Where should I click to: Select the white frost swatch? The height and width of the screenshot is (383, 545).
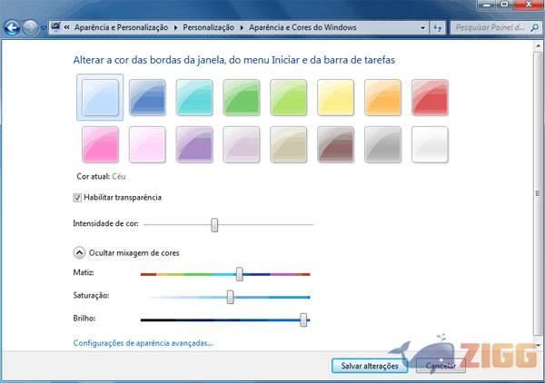tap(430, 144)
